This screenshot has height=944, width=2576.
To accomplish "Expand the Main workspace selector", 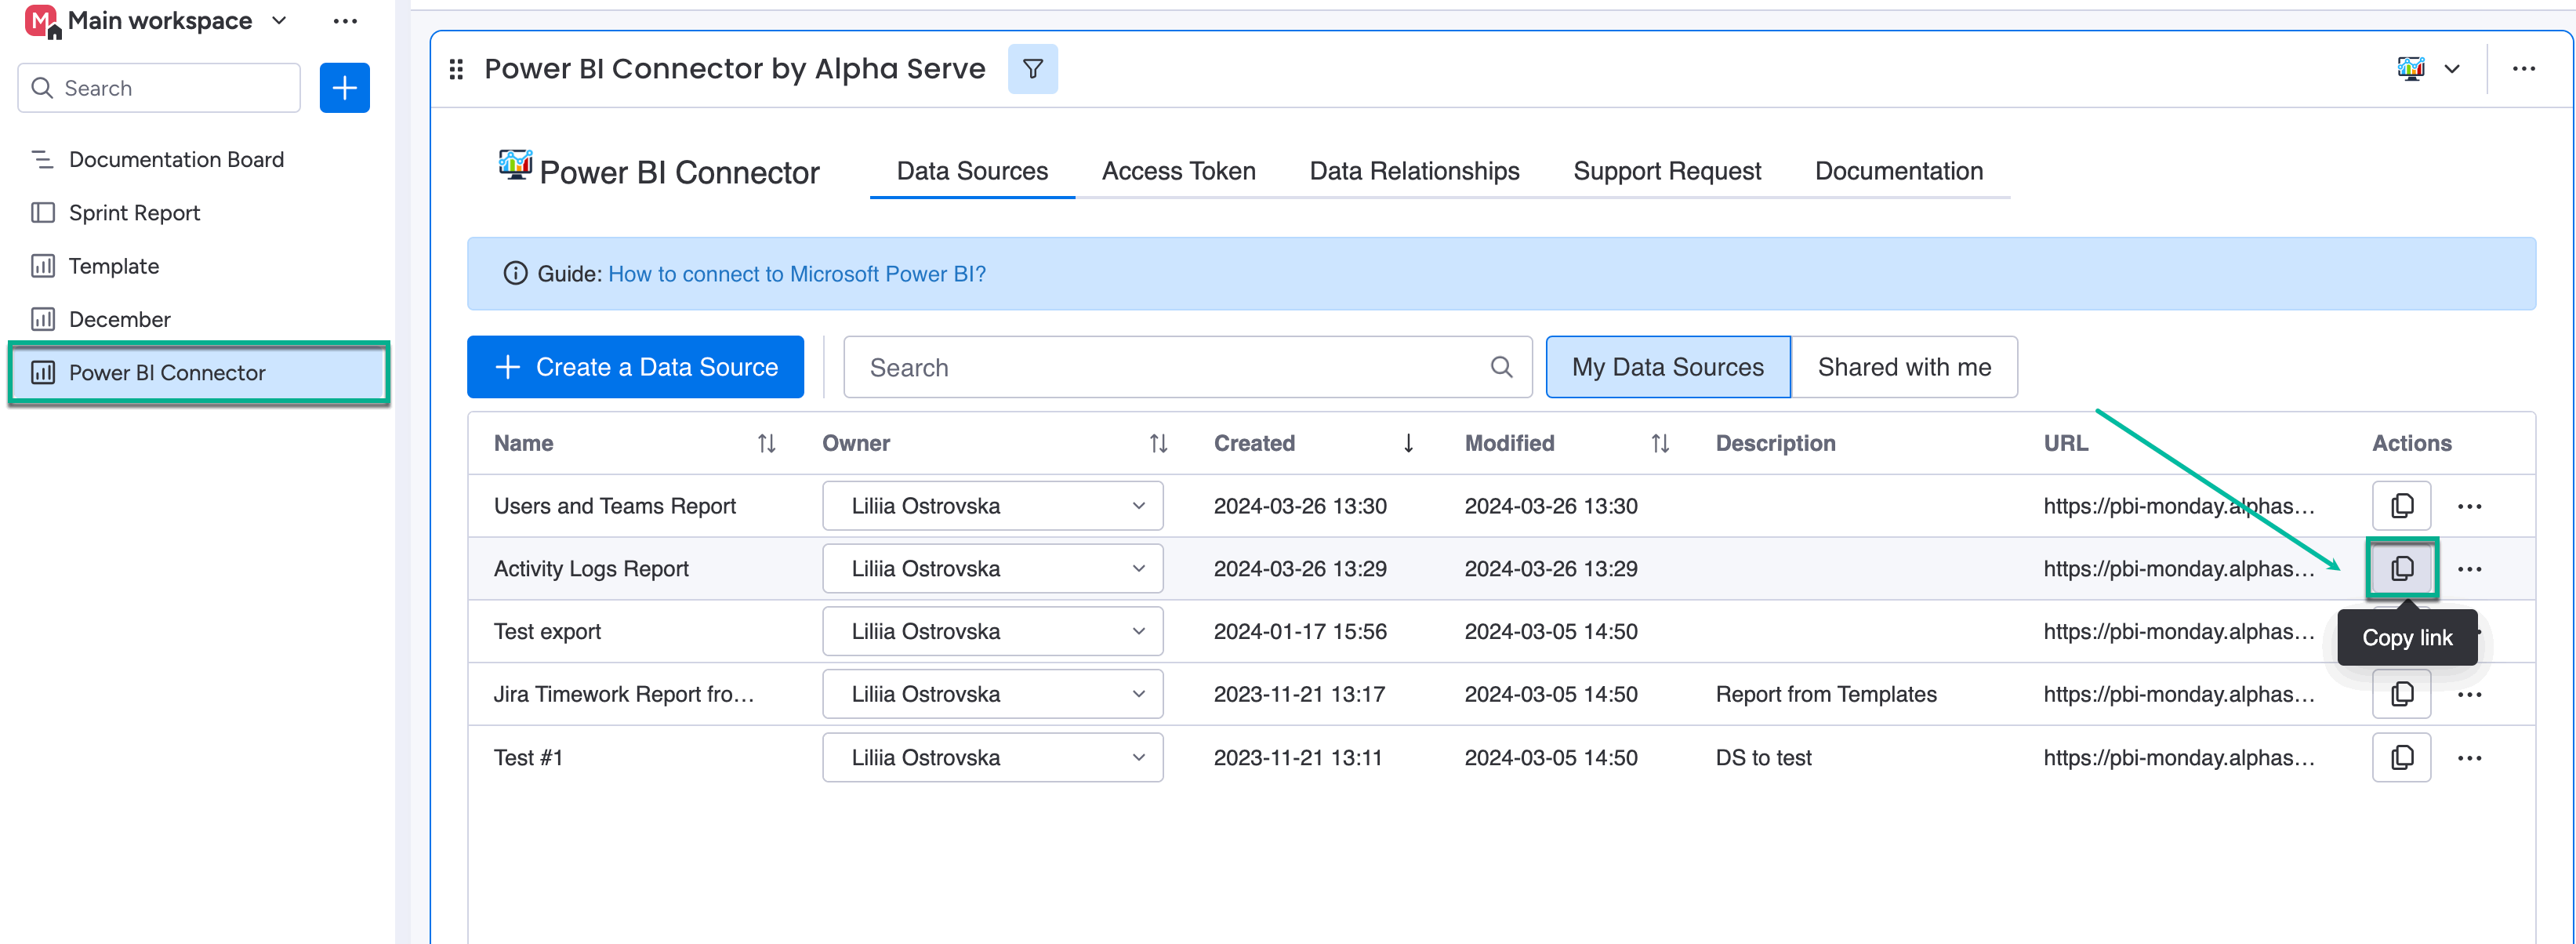I will tap(277, 20).
